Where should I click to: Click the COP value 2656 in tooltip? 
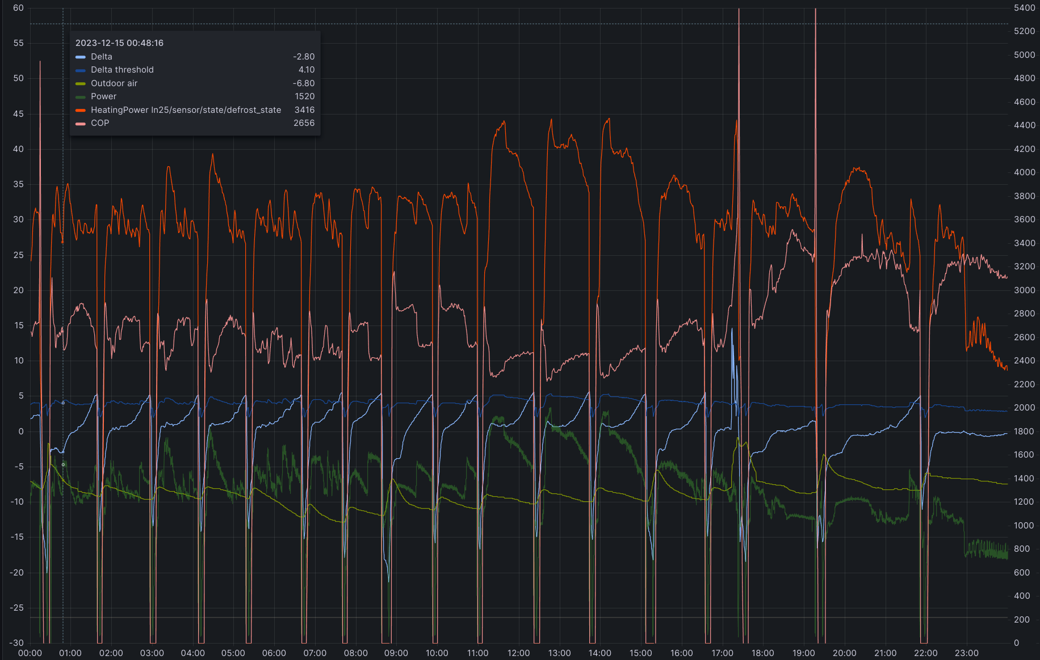(x=304, y=123)
